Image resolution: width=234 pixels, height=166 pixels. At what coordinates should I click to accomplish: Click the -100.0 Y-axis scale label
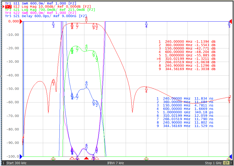point(13,157)
